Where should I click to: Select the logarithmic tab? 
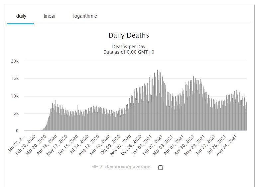pos(85,16)
